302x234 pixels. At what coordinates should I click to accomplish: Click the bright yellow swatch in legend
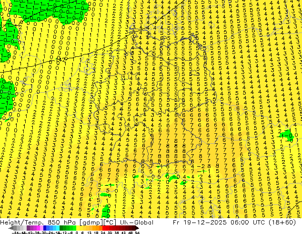(x=78, y=228)
